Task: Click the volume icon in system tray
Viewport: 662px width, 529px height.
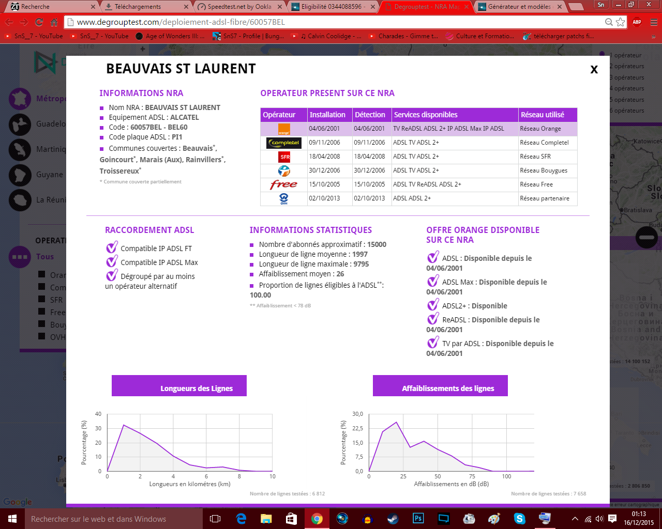Action: pos(600,519)
